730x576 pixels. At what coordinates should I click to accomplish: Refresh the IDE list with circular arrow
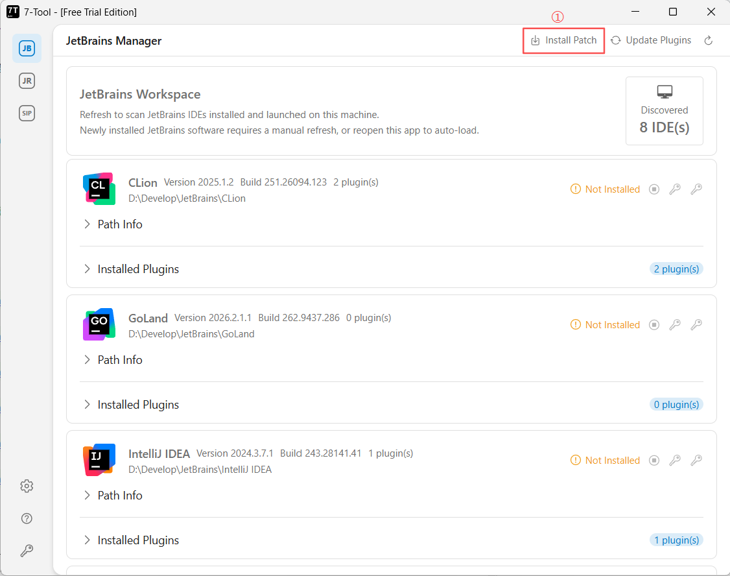pos(708,40)
